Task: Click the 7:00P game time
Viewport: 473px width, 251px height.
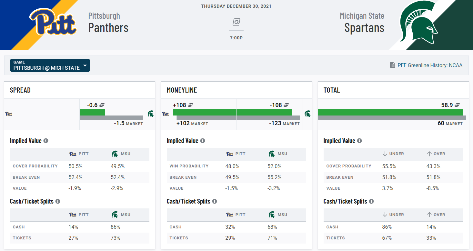Action: [x=236, y=38]
